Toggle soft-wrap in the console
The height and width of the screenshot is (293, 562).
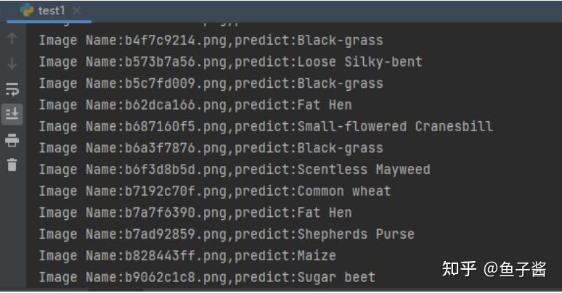[x=12, y=89]
